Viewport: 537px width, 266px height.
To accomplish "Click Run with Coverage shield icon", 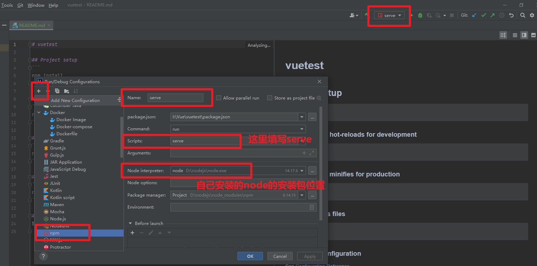I will tap(429, 15).
